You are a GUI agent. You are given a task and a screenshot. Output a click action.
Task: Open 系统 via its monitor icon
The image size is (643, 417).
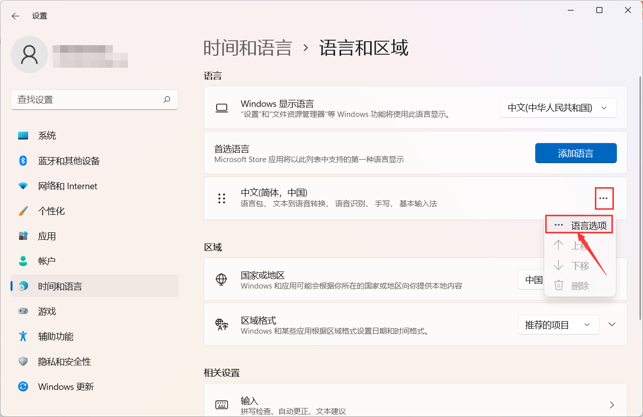click(x=23, y=135)
